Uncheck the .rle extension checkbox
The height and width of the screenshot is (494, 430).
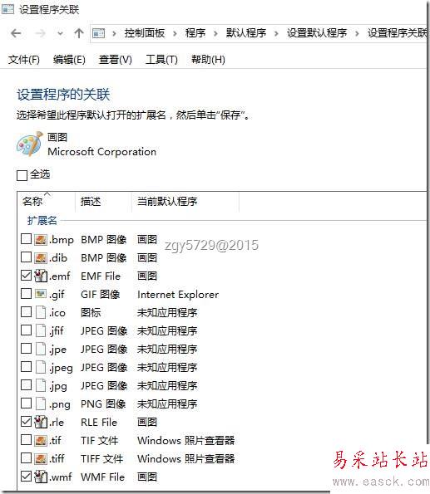(26, 422)
